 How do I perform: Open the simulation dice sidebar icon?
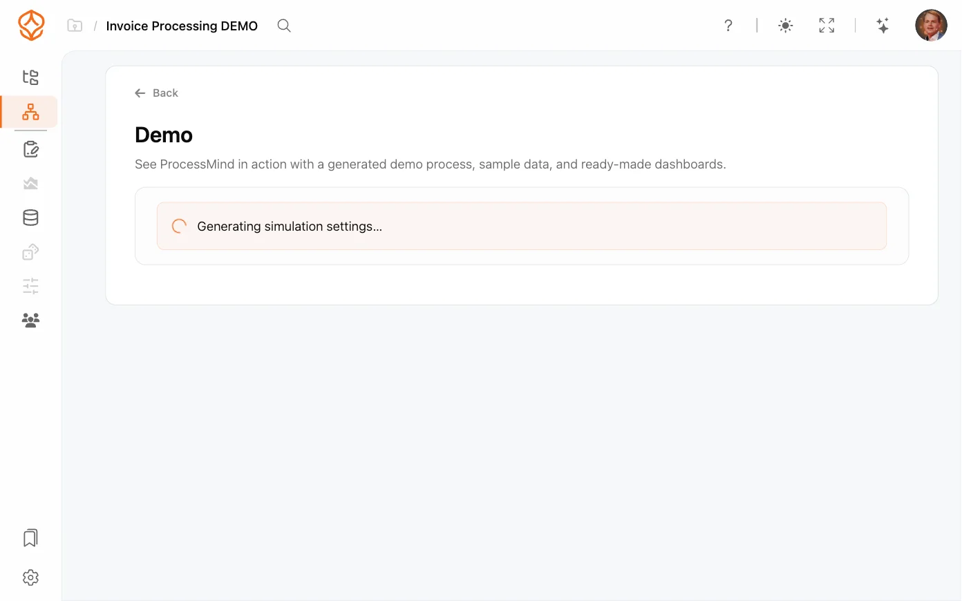click(30, 252)
